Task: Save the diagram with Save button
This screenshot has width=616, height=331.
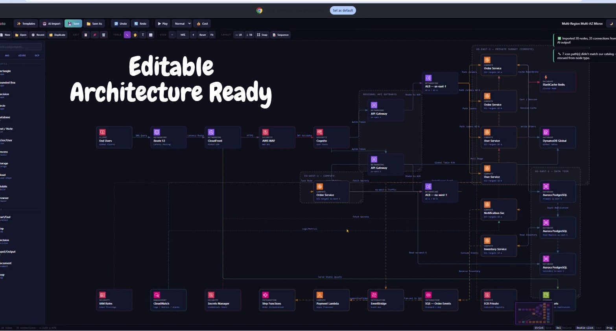Action: [74, 24]
